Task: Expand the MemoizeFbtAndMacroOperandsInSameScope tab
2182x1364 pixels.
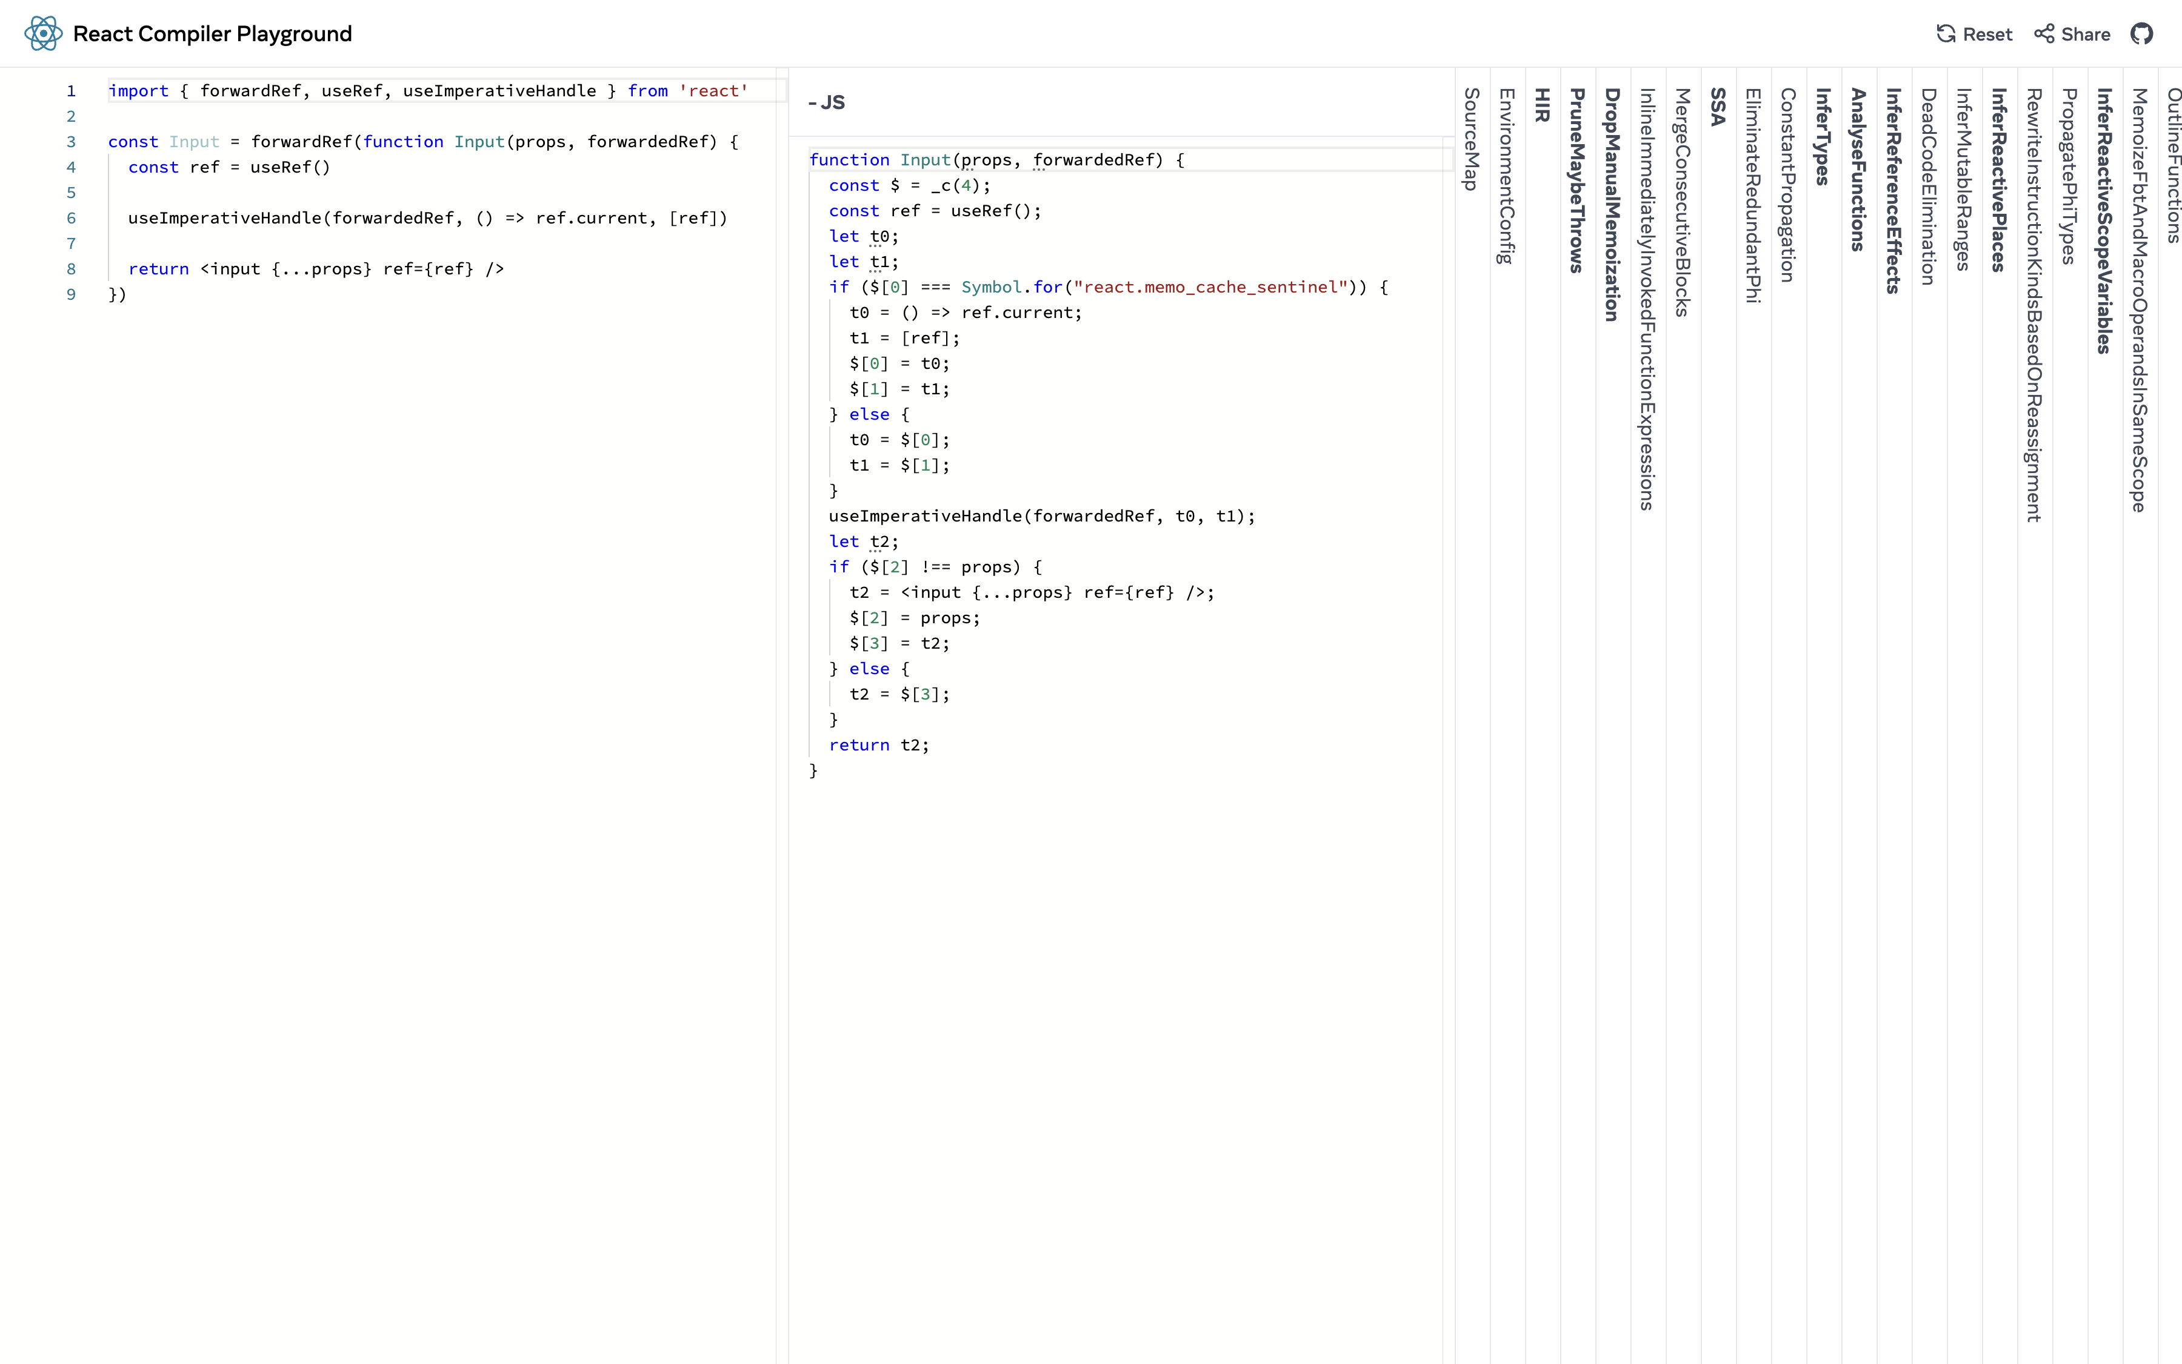Action: pos(2140,300)
